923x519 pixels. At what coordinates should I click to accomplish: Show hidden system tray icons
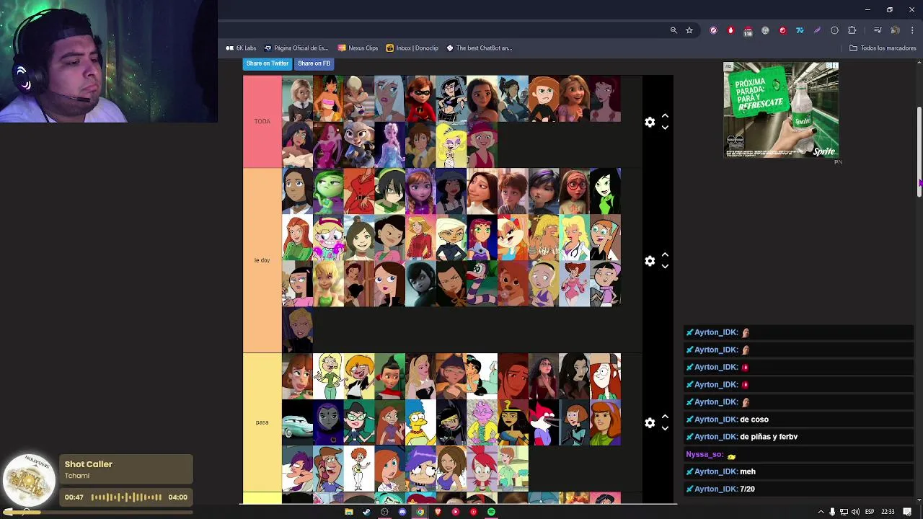(x=821, y=512)
